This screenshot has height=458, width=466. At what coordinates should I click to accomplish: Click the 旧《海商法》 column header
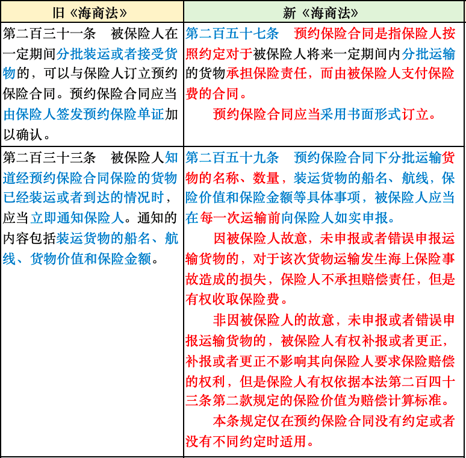click(x=92, y=12)
